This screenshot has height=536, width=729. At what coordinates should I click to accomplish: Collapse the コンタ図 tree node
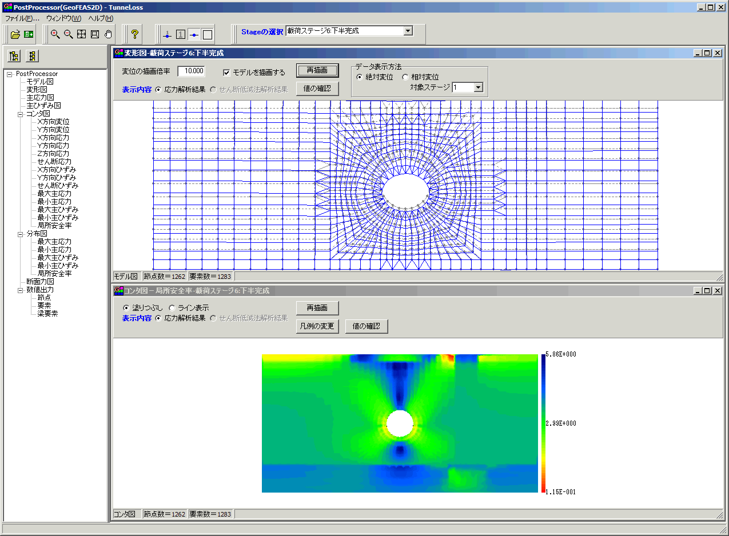(21, 114)
